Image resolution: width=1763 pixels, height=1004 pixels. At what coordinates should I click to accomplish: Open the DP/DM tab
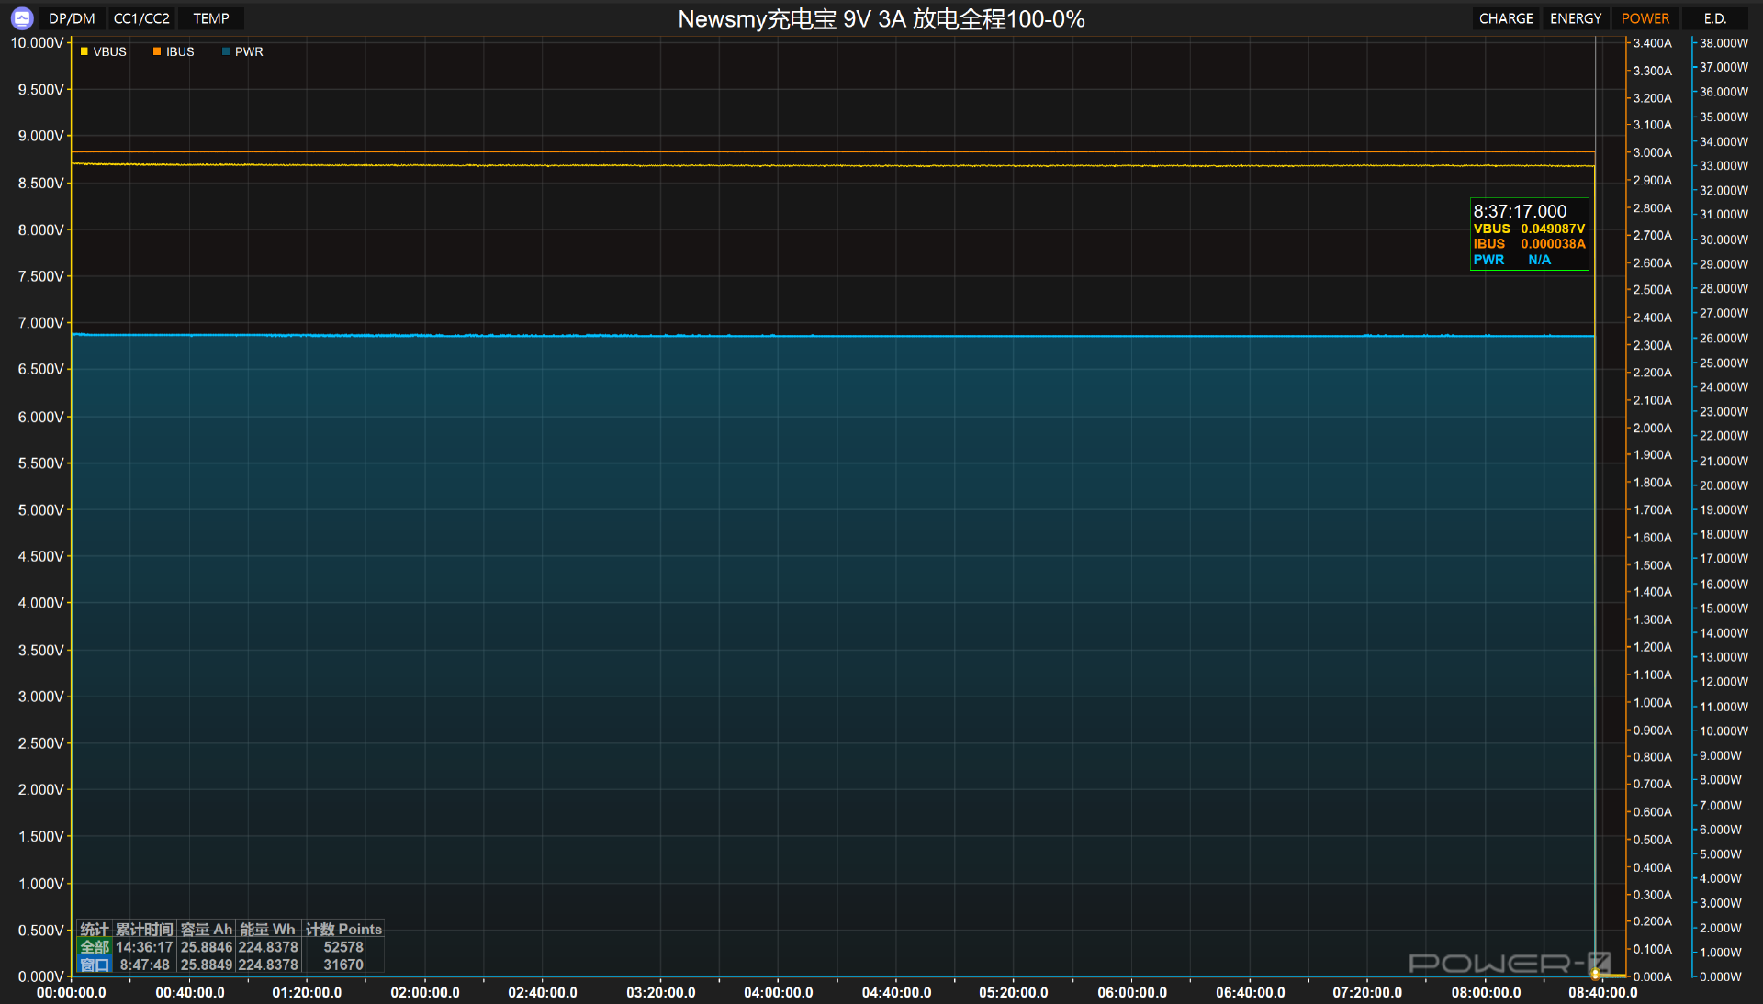click(72, 18)
